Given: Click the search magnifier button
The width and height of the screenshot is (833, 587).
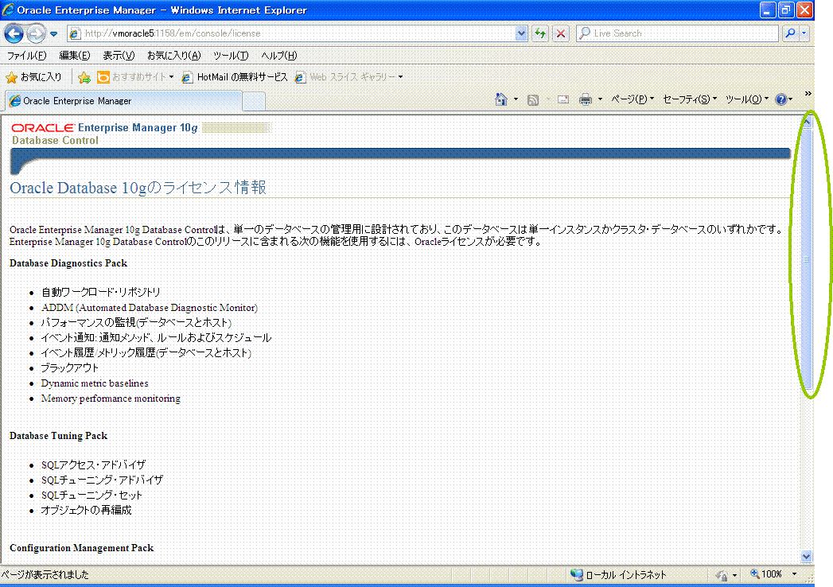Looking at the screenshot, I should pyautogui.click(x=790, y=33).
